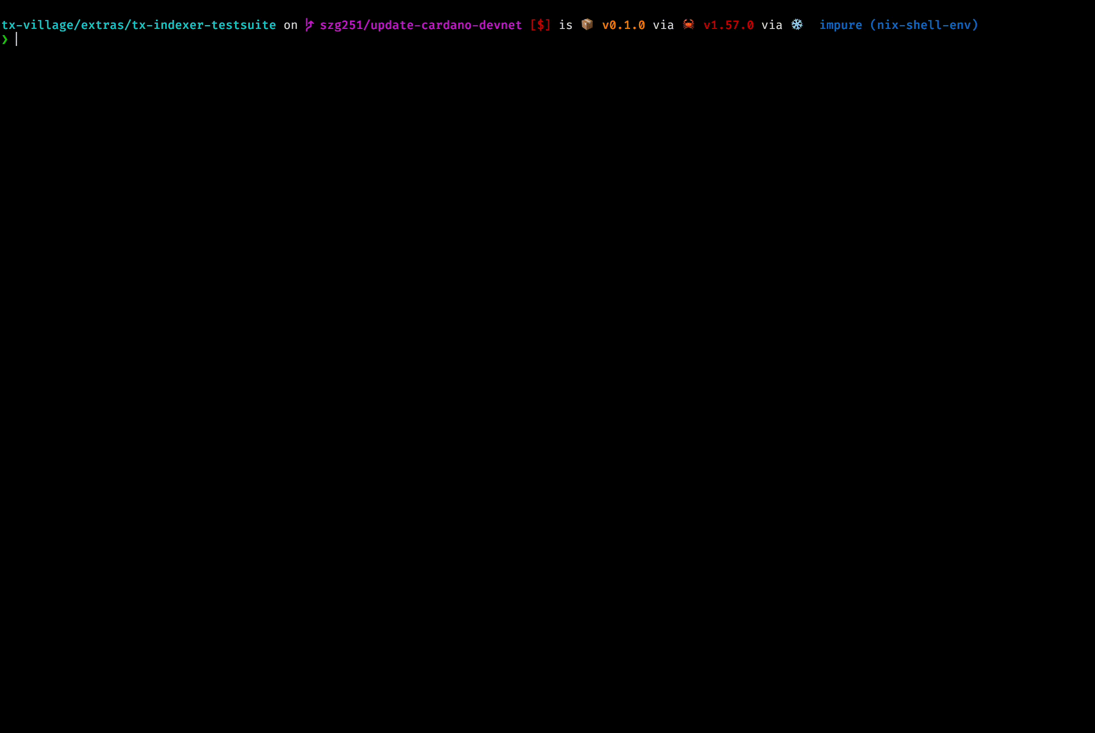The width and height of the screenshot is (1095, 733).
Task: Click the word 'on' before the branch
Action: pos(290,25)
